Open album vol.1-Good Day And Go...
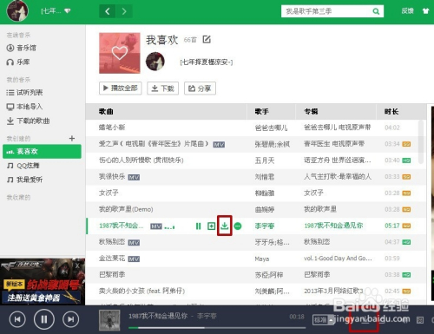The width and height of the screenshot is (434, 334). (x=338, y=259)
